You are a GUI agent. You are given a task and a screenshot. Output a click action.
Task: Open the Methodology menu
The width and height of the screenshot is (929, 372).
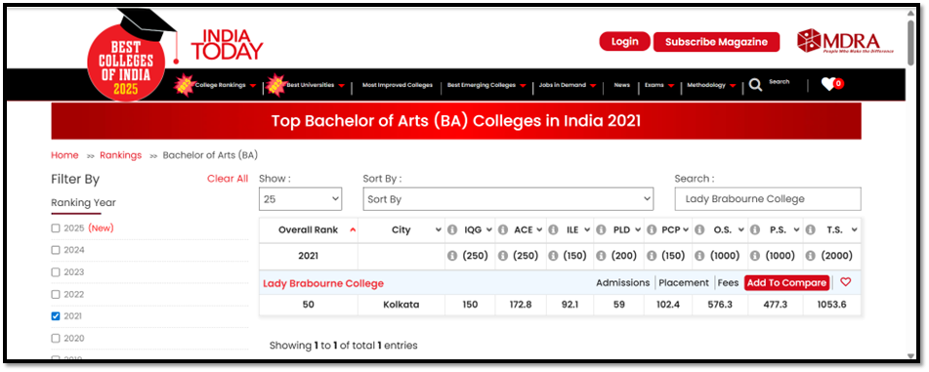click(711, 85)
